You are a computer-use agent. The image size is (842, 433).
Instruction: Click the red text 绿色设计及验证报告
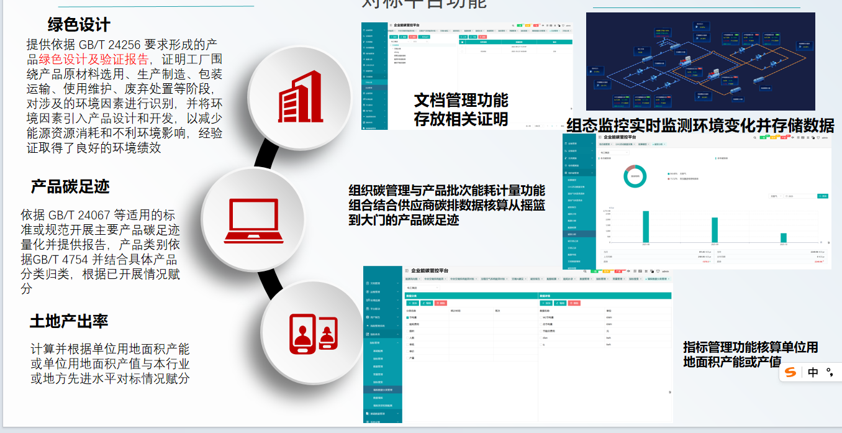(94, 59)
